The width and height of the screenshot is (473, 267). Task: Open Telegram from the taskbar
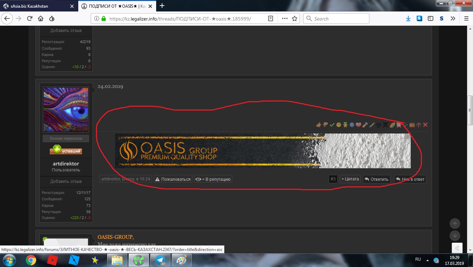click(x=160, y=260)
